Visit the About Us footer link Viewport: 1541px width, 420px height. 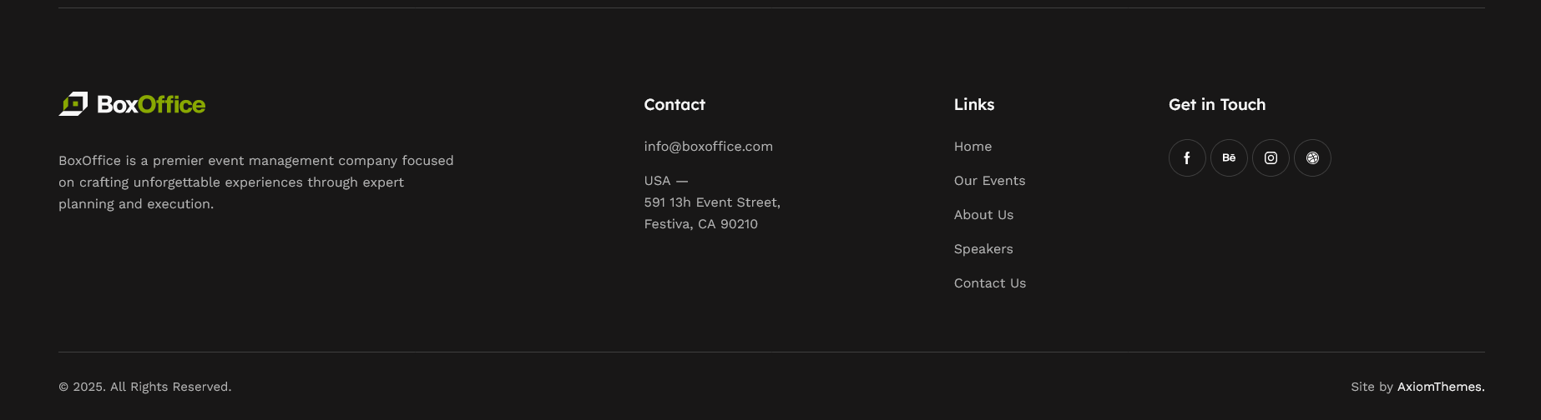coord(983,215)
